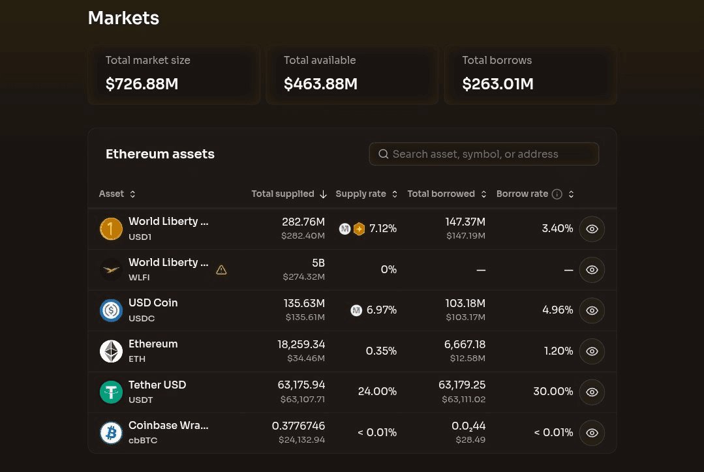This screenshot has height=472, width=704.
Task: Click the USDC coin icon
Action: coord(111,310)
